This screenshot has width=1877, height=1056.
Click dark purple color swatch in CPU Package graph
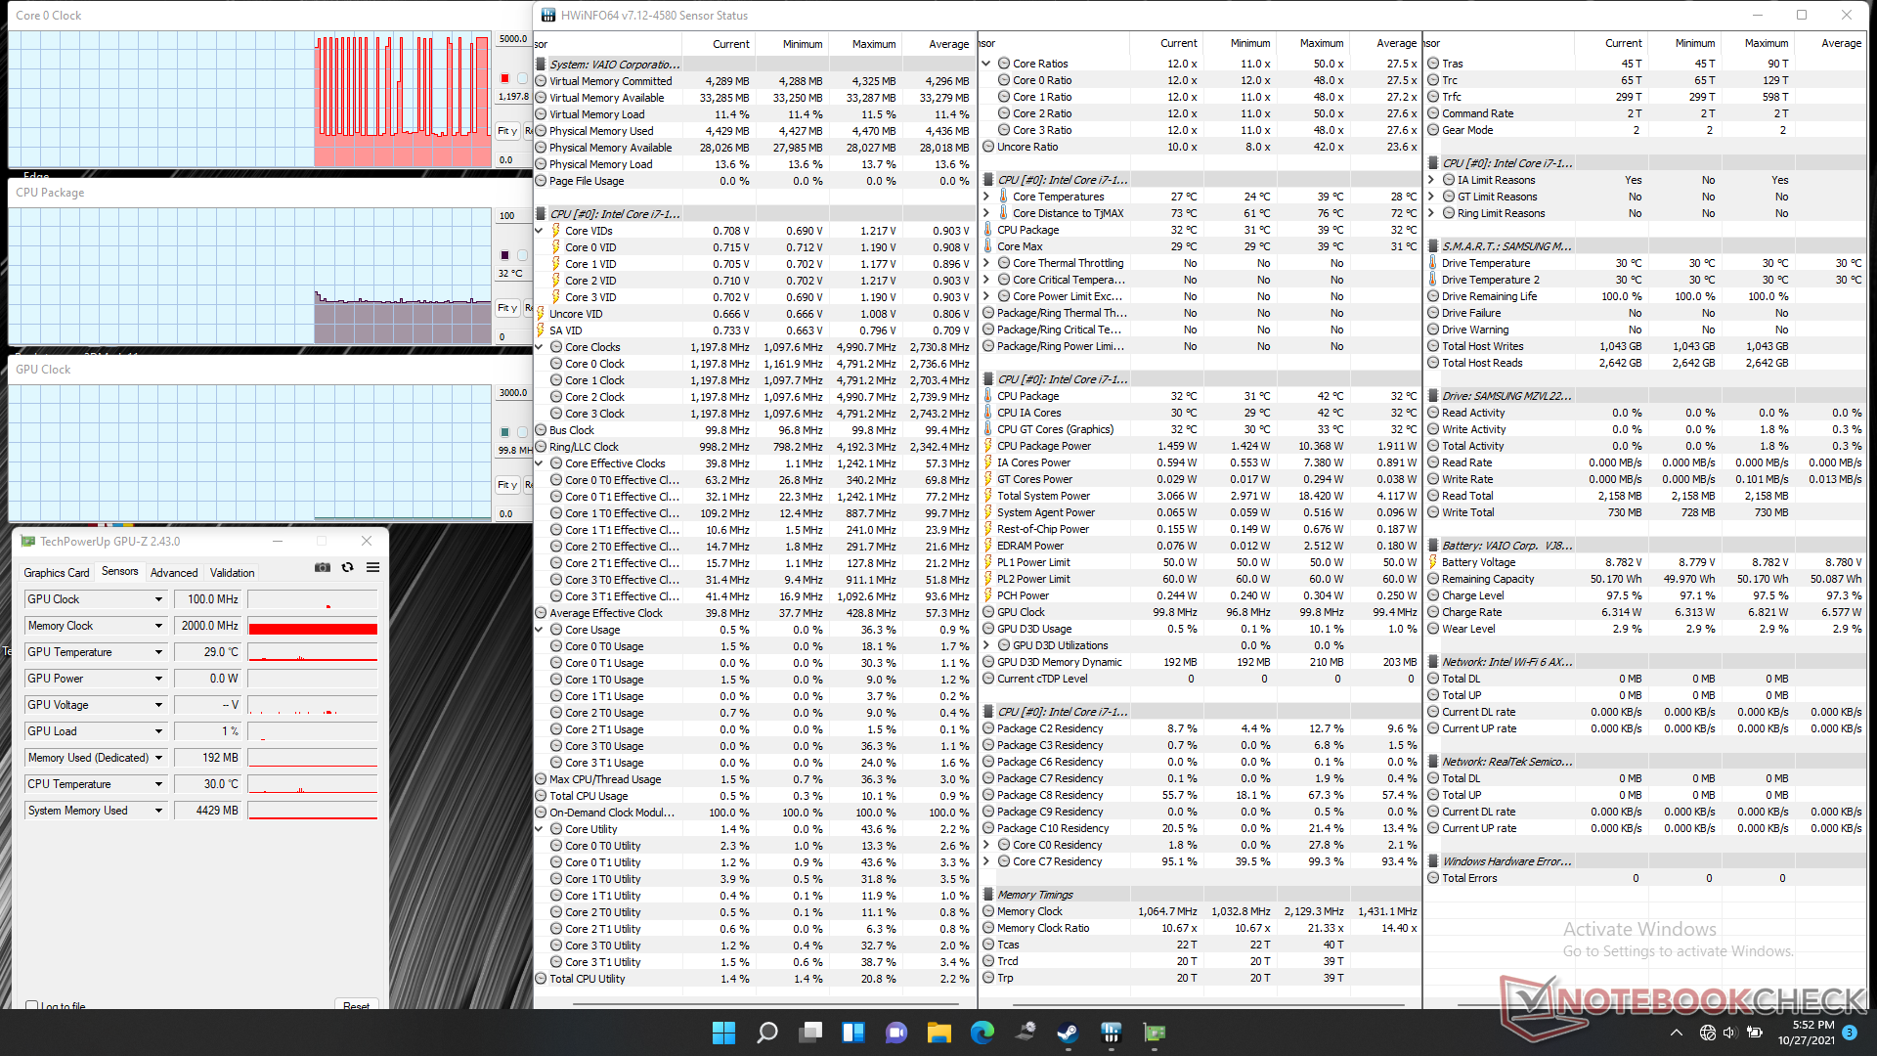click(x=504, y=255)
